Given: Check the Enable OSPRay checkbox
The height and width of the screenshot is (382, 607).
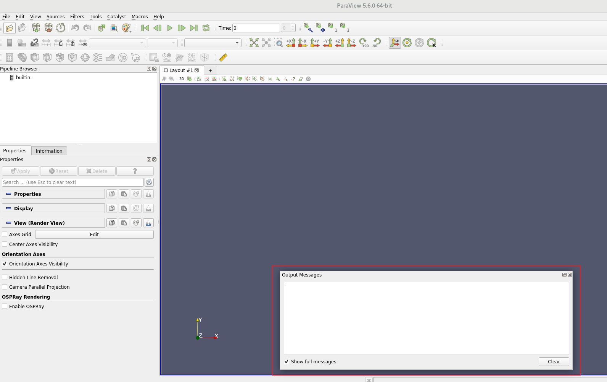Looking at the screenshot, I should pos(5,306).
